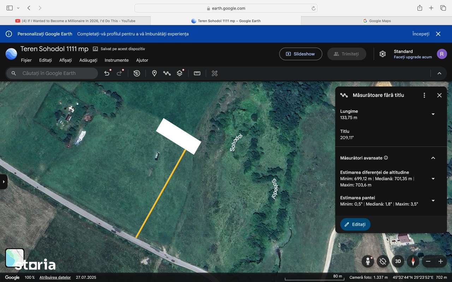Select the add placemark pin tool
Image resolution: width=452 pixels, height=282 pixels.
coord(154,73)
